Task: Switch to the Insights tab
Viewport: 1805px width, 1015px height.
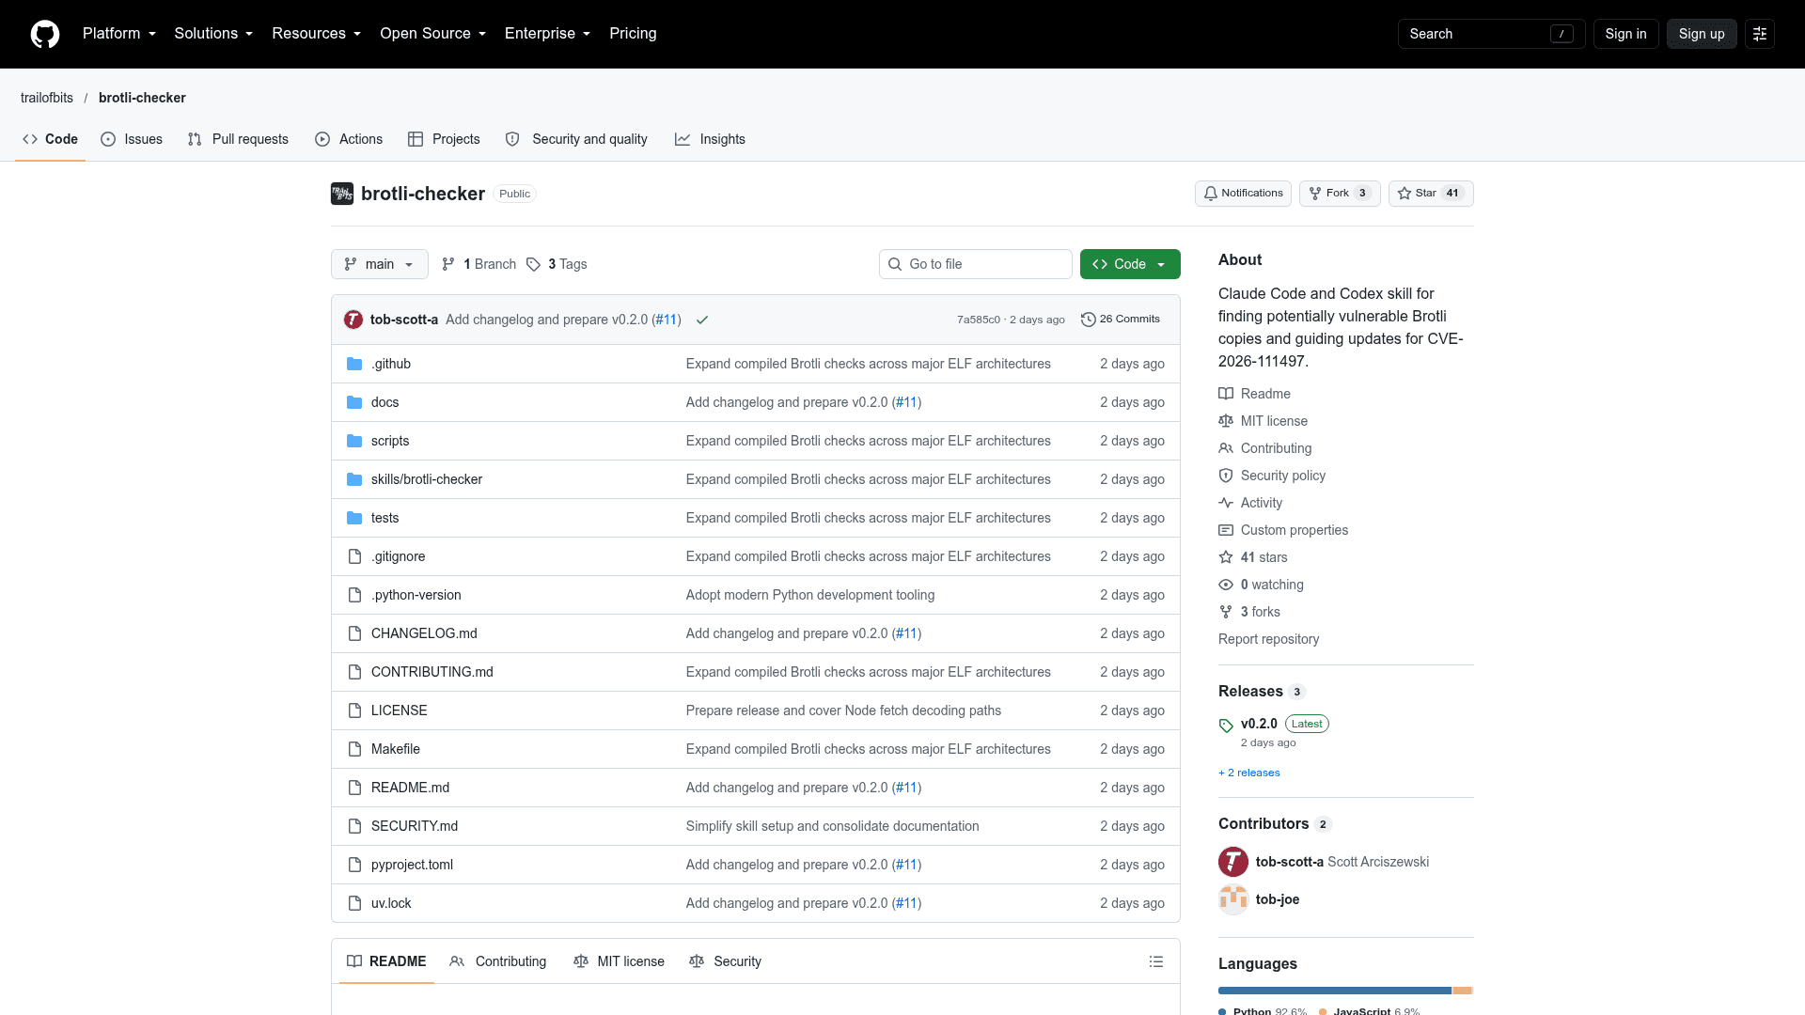Action: [x=710, y=139]
